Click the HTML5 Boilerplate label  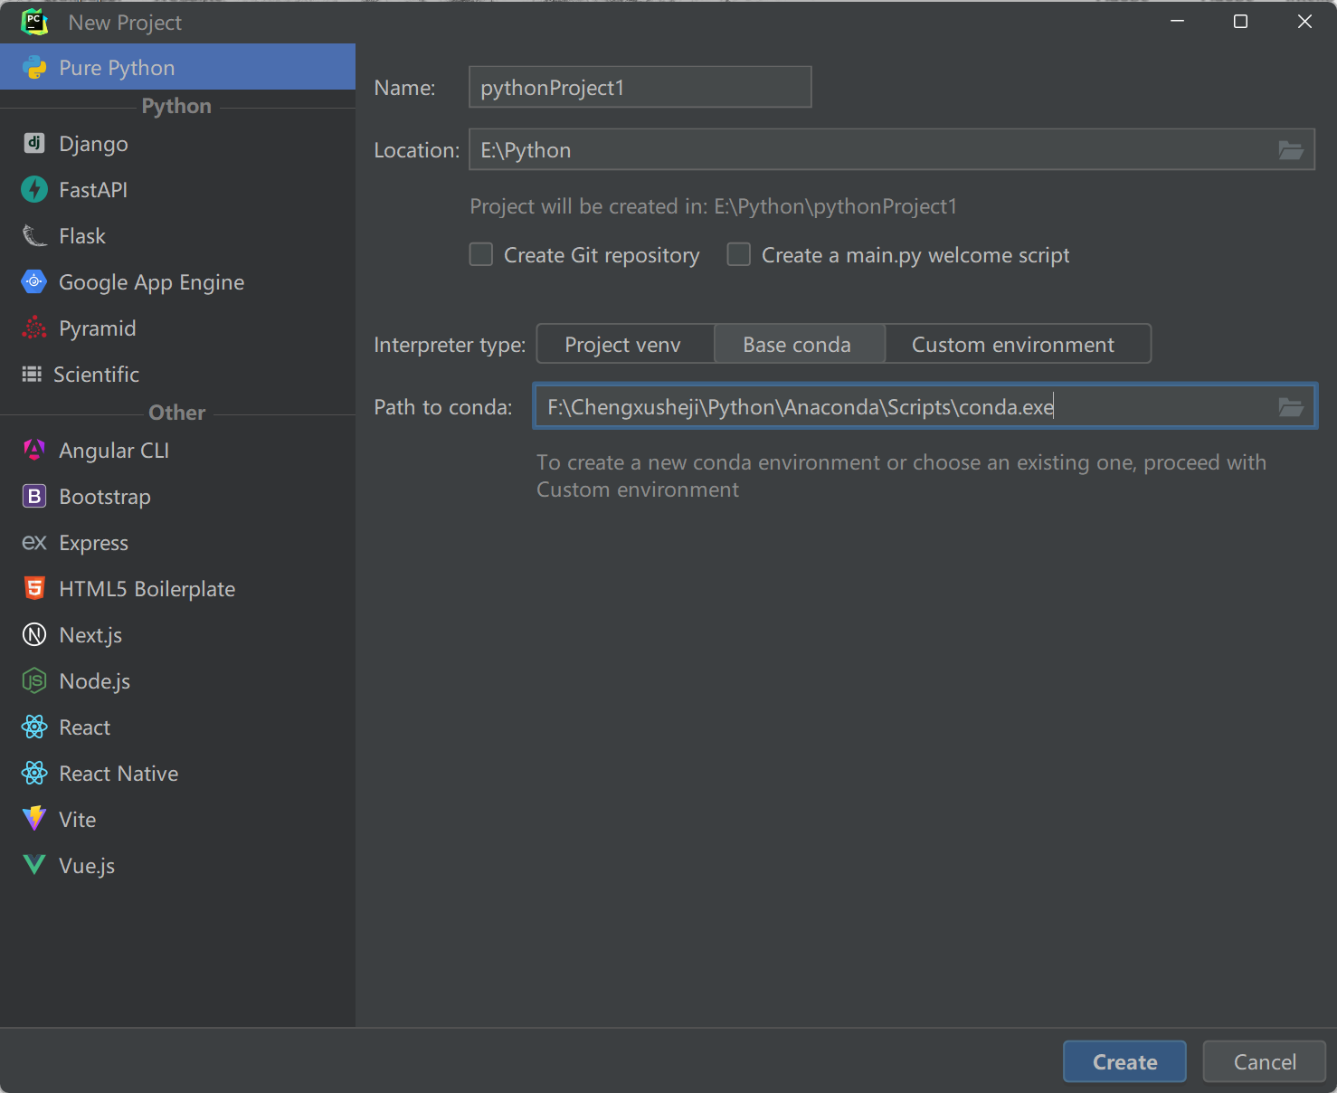coord(147,589)
